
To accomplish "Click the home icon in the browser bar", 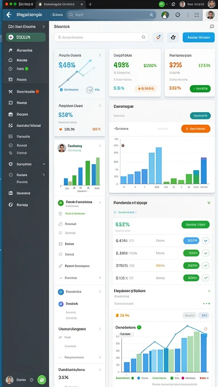I will (173, 4).
